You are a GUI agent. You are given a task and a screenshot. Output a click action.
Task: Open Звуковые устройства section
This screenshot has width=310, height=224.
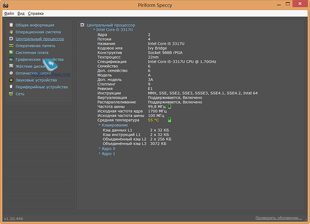[x=36, y=80]
